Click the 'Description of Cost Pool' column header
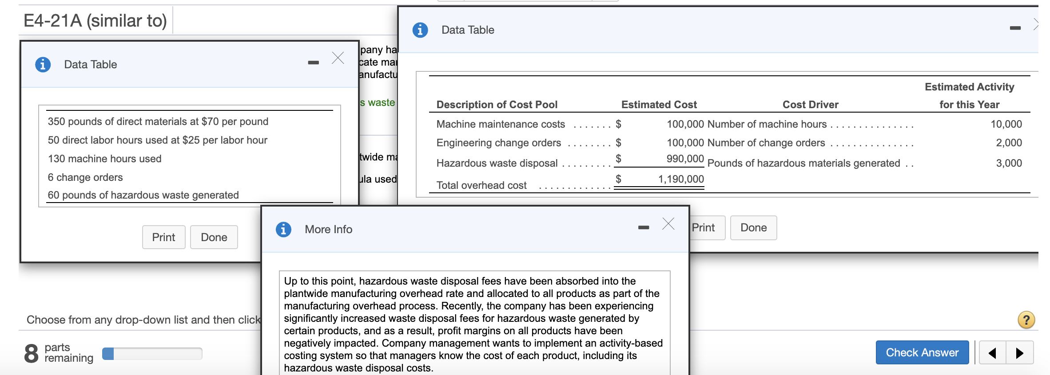 pos(497,105)
